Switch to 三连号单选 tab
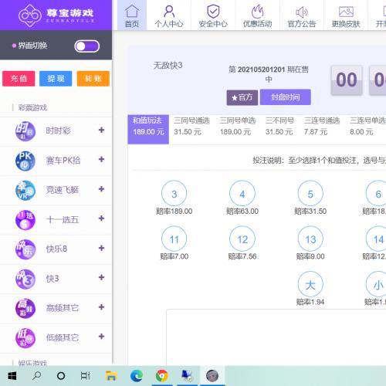This screenshot has height=386, width=386. click(x=367, y=126)
